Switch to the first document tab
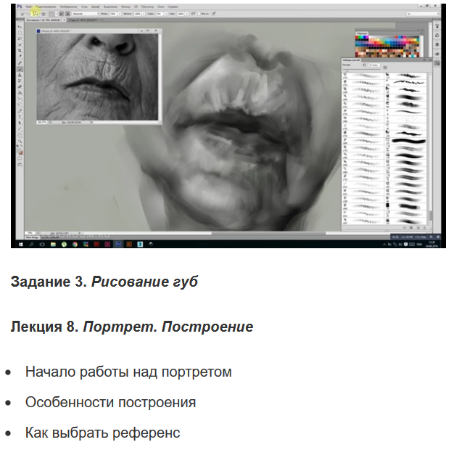This screenshot has height=450, width=467. pos(44,20)
